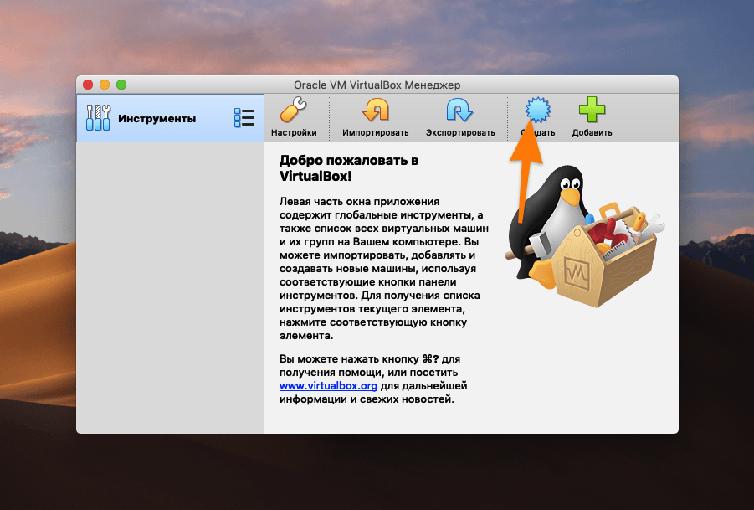754x510 pixels.
Task: Open the tools list menu beside Инструменты
Action: click(244, 118)
